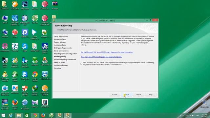
Task: Select the TeamViewer 9 desktop icon
Action: [x=25, y=76]
